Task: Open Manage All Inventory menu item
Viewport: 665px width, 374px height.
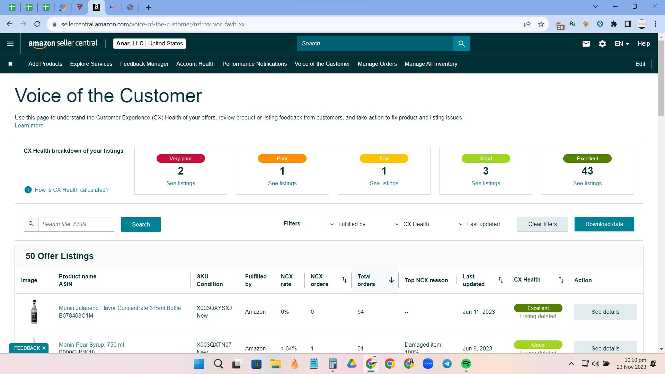Action: (x=431, y=64)
